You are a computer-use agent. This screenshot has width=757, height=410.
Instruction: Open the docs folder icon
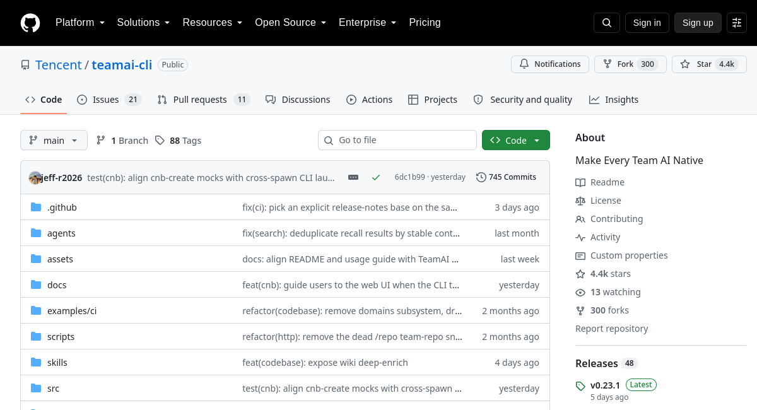[36, 285]
